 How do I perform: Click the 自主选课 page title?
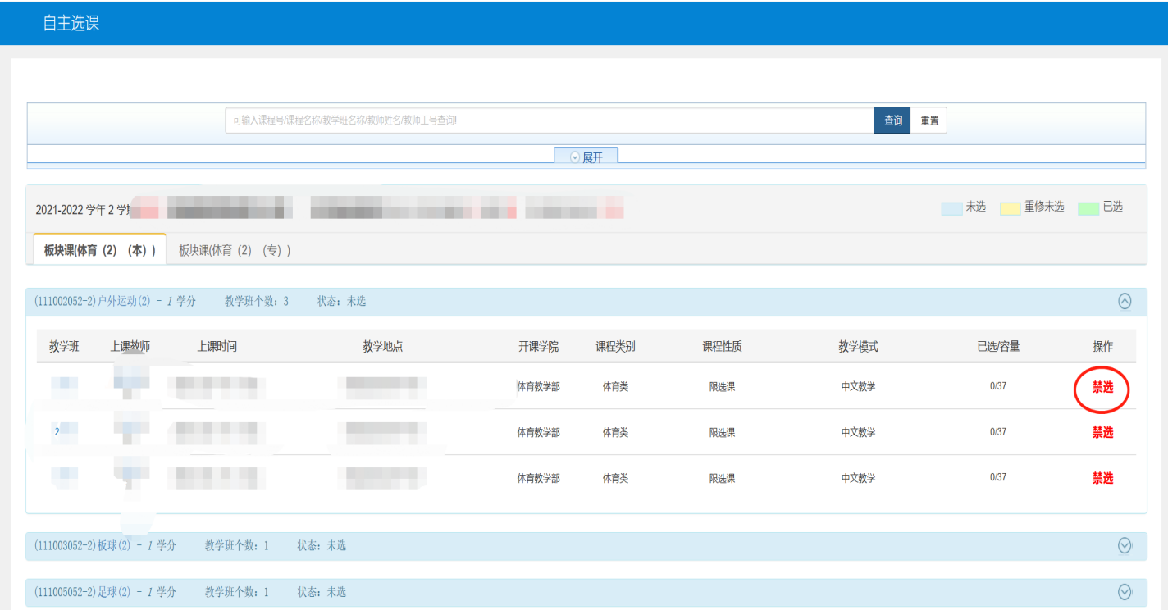tap(71, 24)
